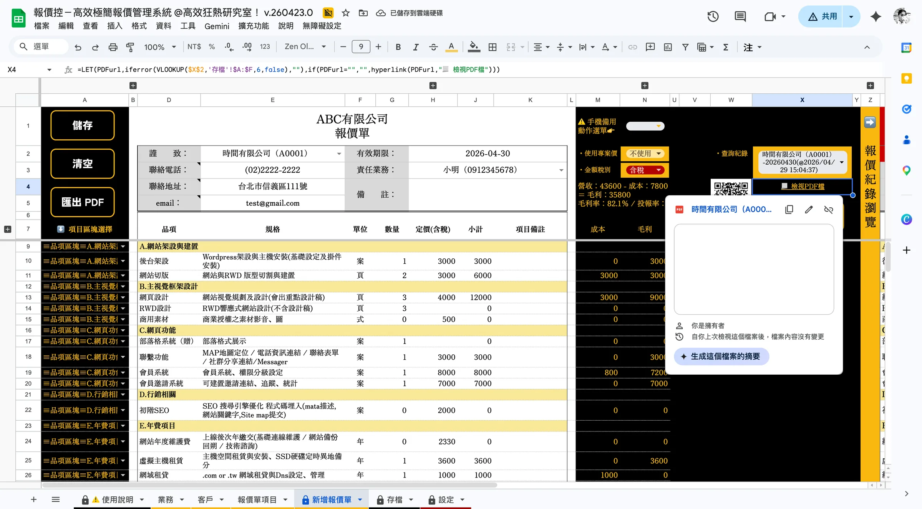Insert chart from toolbar

click(x=668, y=47)
